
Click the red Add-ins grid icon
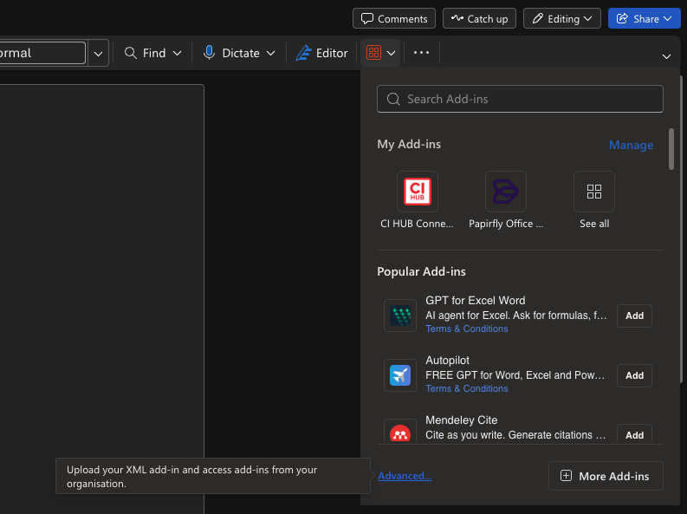[373, 53]
